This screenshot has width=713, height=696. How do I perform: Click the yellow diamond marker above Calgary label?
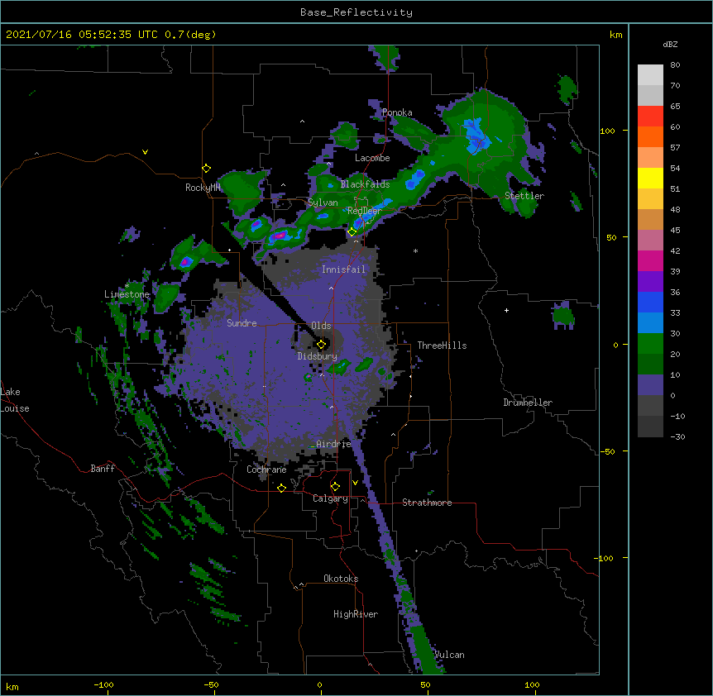pos(335,487)
